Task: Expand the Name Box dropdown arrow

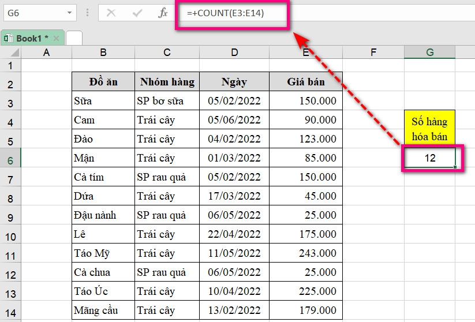Action: pos(69,13)
